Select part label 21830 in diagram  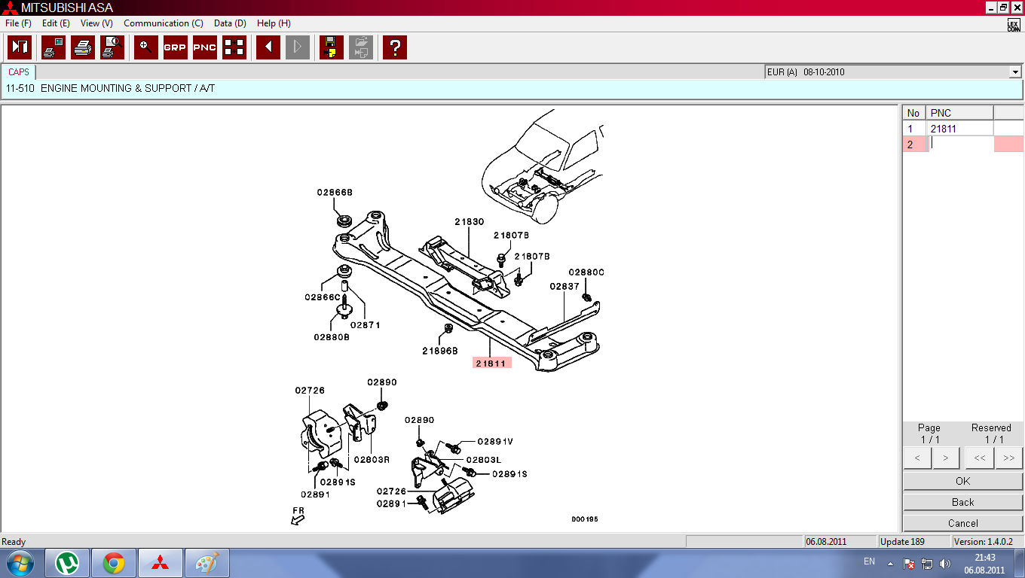469,222
